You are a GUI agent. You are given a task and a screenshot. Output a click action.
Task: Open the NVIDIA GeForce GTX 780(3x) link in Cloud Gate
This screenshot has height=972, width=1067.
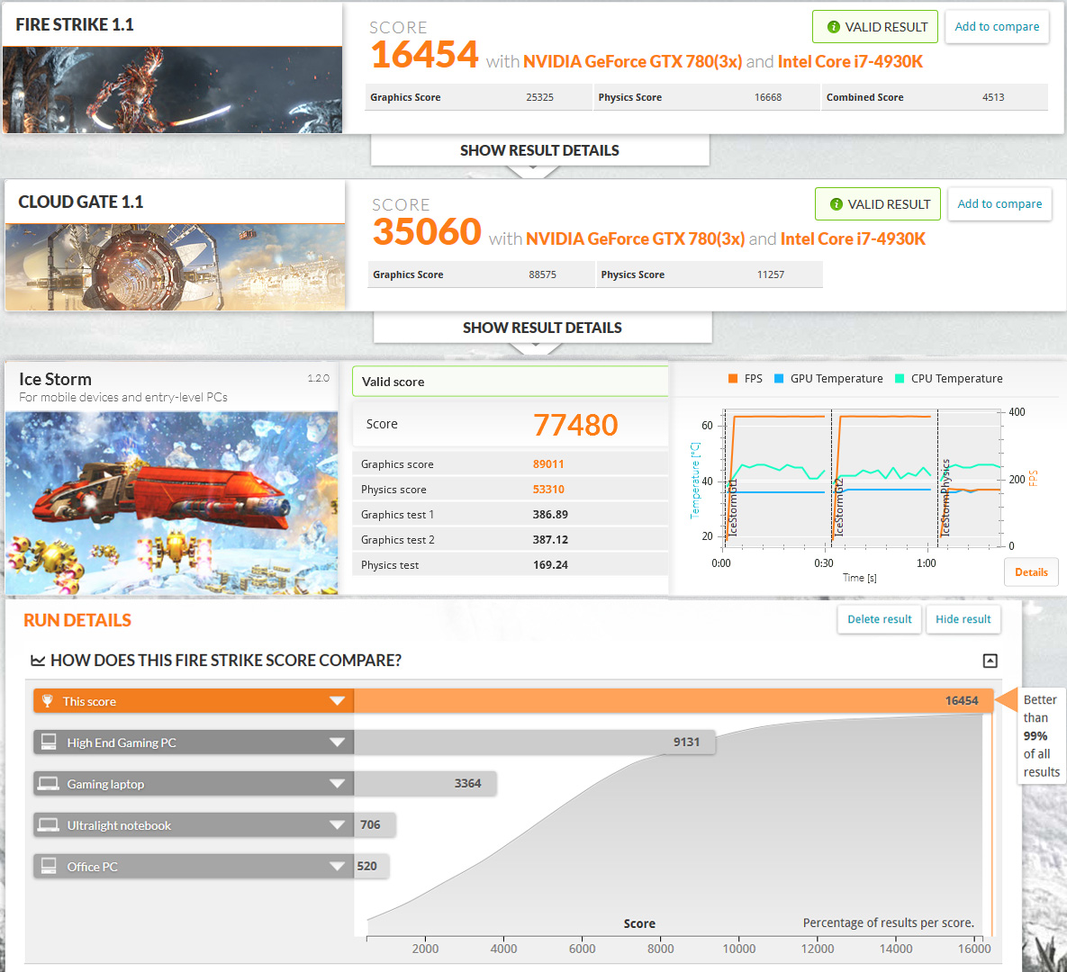pos(635,238)
